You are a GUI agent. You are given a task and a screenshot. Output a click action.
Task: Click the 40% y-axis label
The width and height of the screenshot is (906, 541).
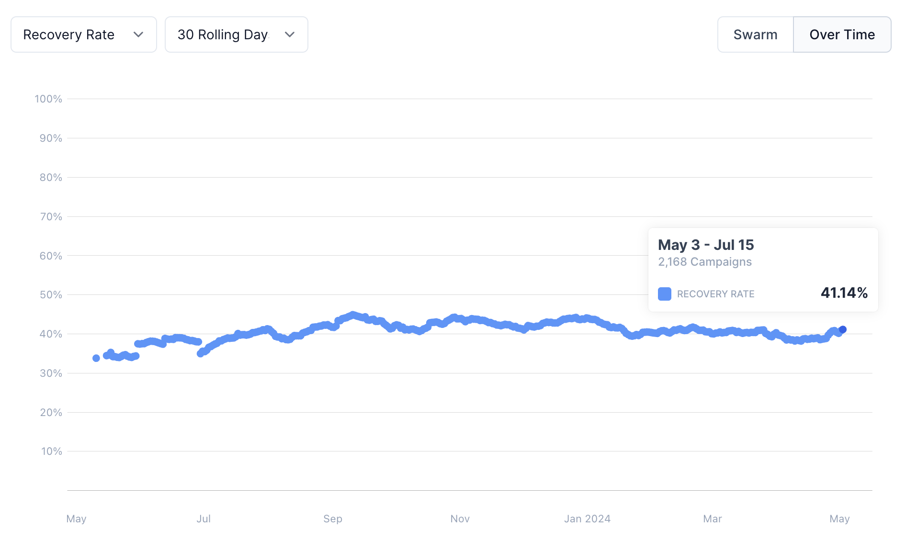(x=51, y=334)
